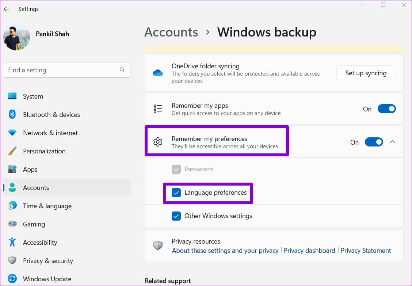Viewport: 412px width, 286px height.
Task: Click the Remember my preferences gear icon
Action: coord(158,142)
